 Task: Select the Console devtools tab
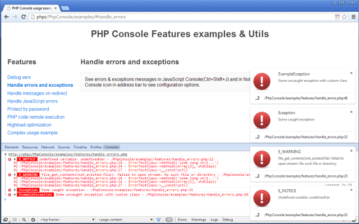pos(112,147)
